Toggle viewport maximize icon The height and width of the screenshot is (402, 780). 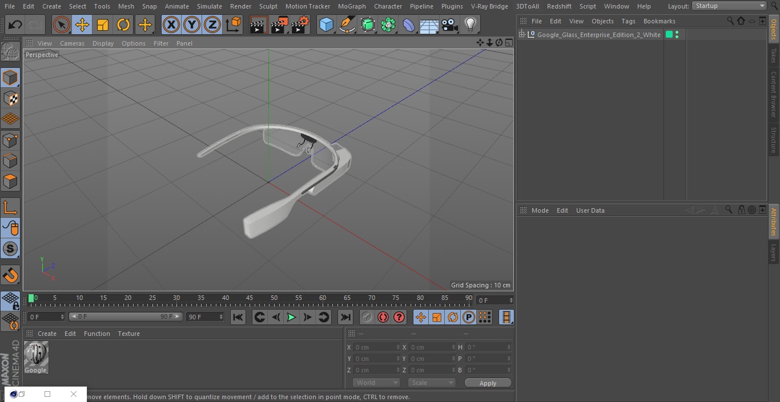(x=508, y=43)
